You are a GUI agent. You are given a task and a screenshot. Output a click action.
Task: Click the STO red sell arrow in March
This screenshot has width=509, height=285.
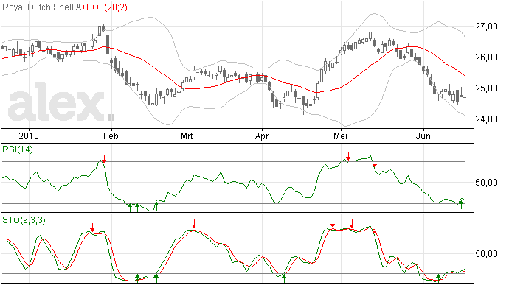pos(194,224)
